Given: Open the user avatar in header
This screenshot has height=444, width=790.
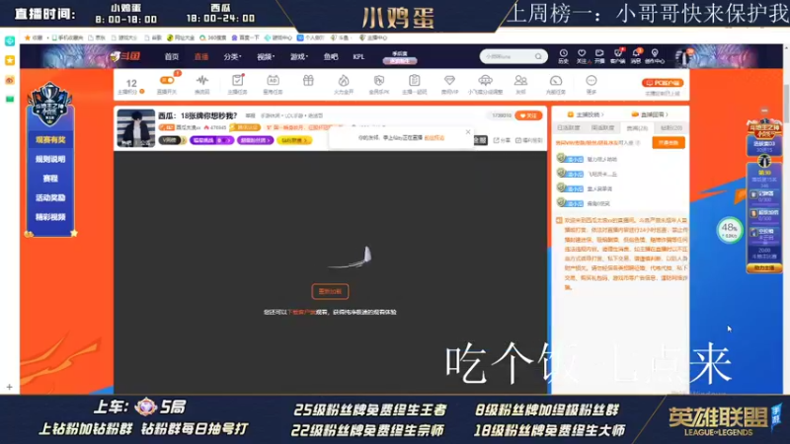Looking at the screenshot, I should point(684,57).
